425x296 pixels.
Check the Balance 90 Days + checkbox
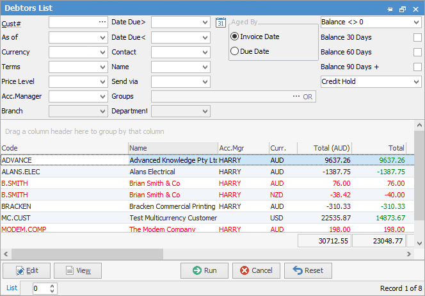click(417, 67)
